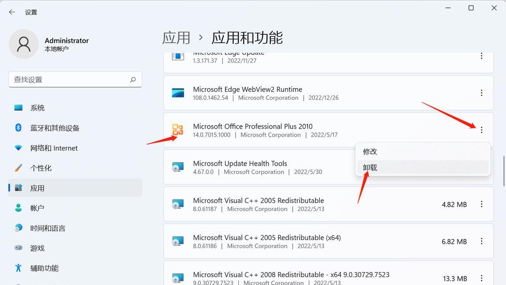
Task: Click the Wi-Fi network icon
Action: point(18,148)
